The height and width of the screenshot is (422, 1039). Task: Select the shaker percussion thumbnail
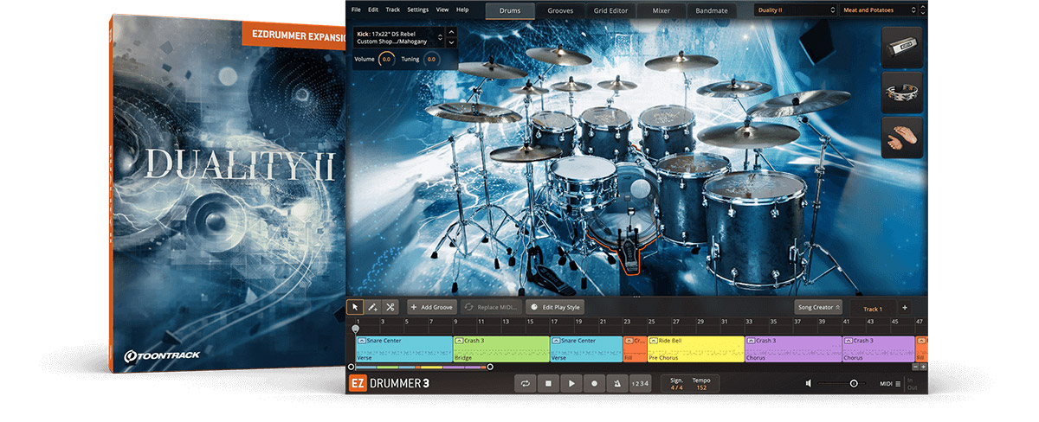(x=903, y=48)
